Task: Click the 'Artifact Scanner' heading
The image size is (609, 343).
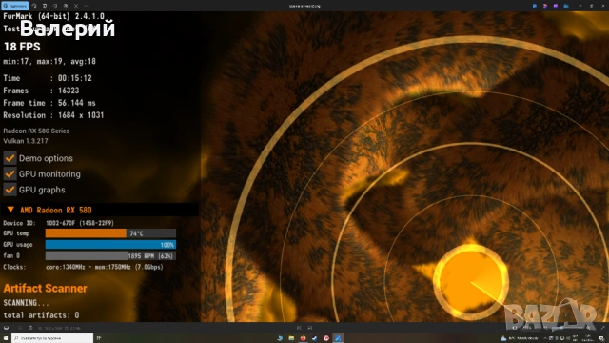Action: (x=45, y=288)
